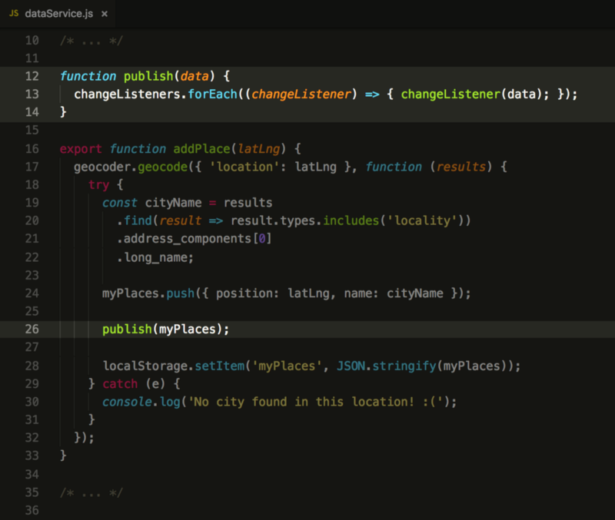Select the dataService.js tab
Image resolution: width=615 pixels, height=520 pixels.
[x=59, y=14]
